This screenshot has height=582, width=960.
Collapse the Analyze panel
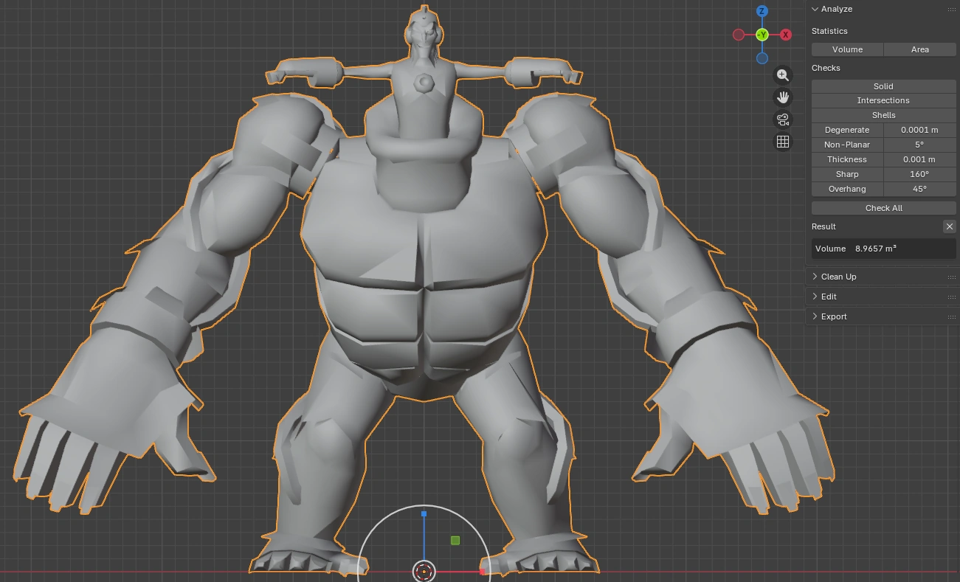pos(815,10)
